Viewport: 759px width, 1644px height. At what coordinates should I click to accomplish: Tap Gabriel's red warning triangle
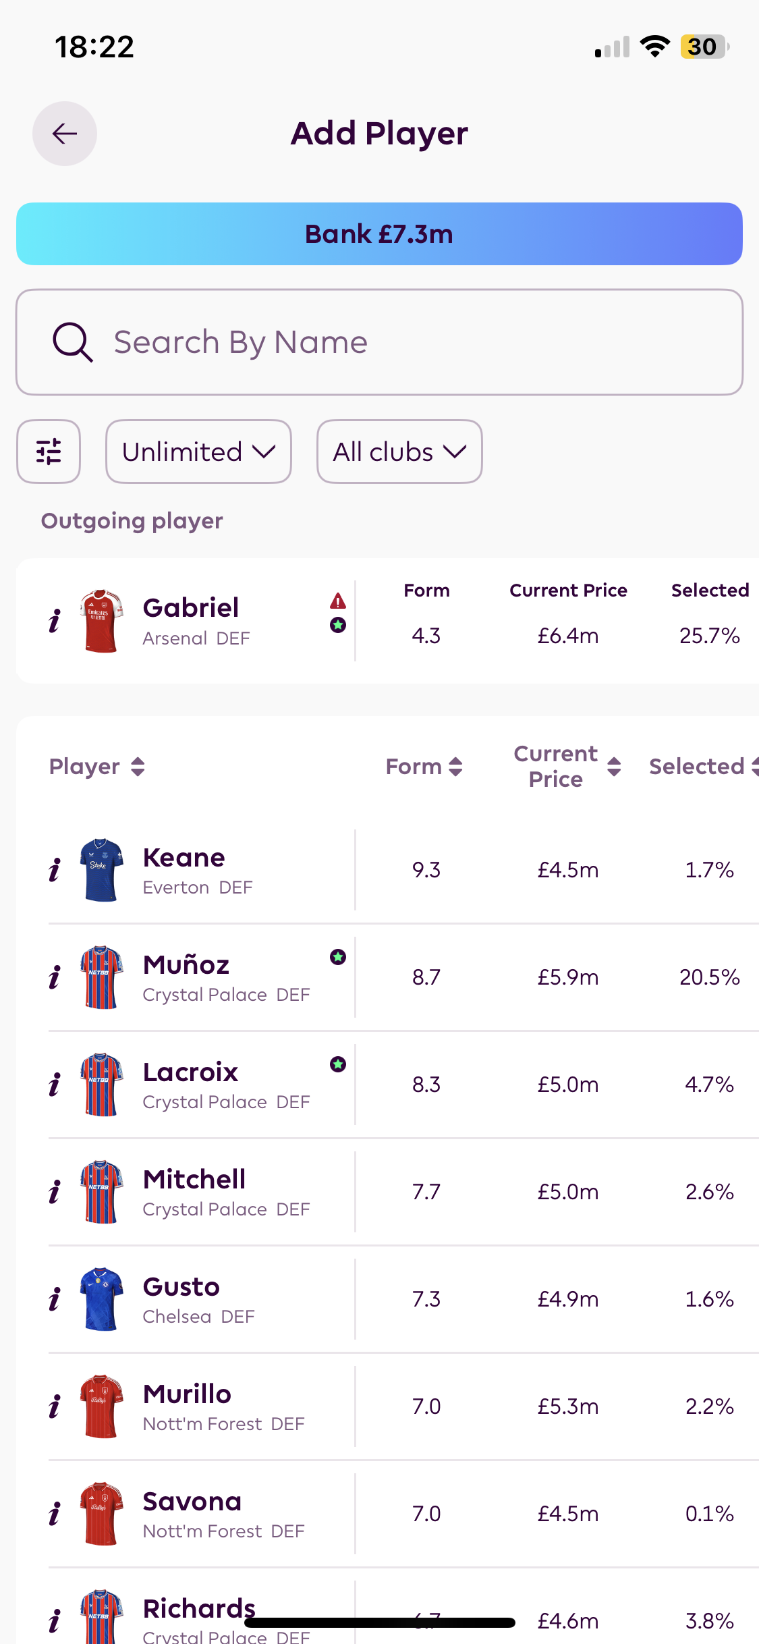click(338, 601)
